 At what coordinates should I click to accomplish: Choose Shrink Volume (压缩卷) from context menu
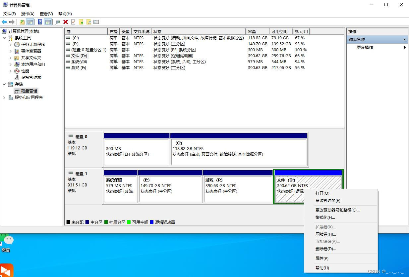[341, 234]
